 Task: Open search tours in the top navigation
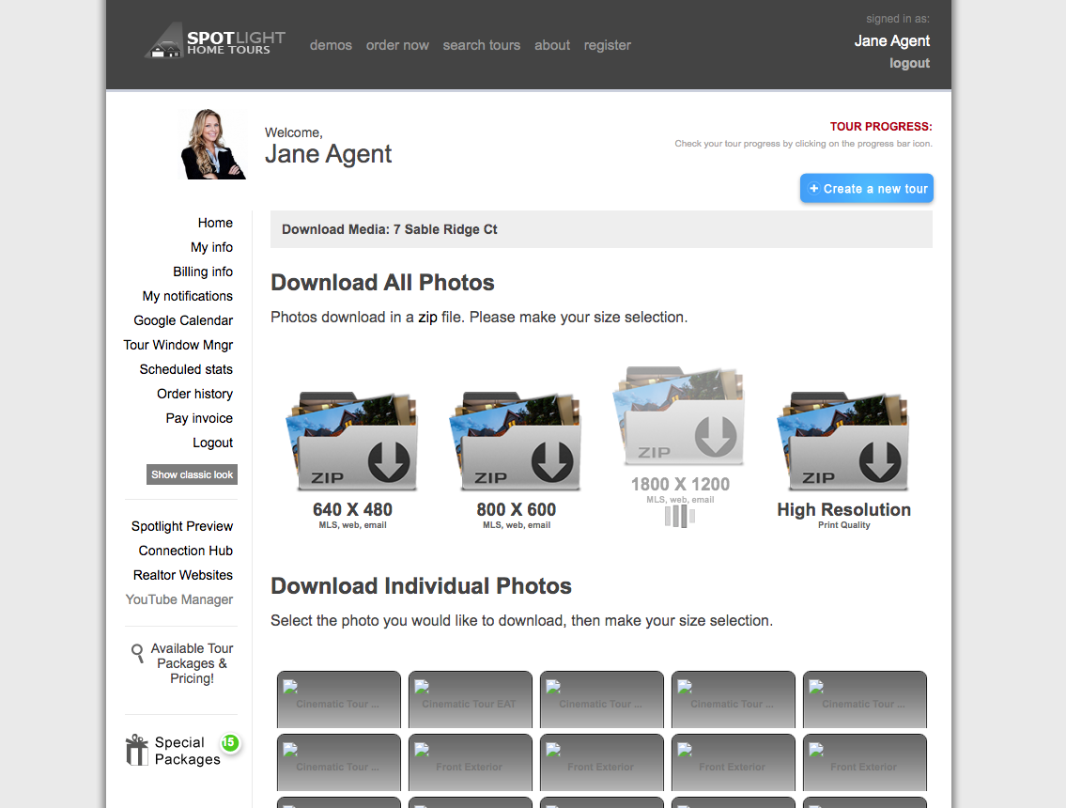coord(481,46)
